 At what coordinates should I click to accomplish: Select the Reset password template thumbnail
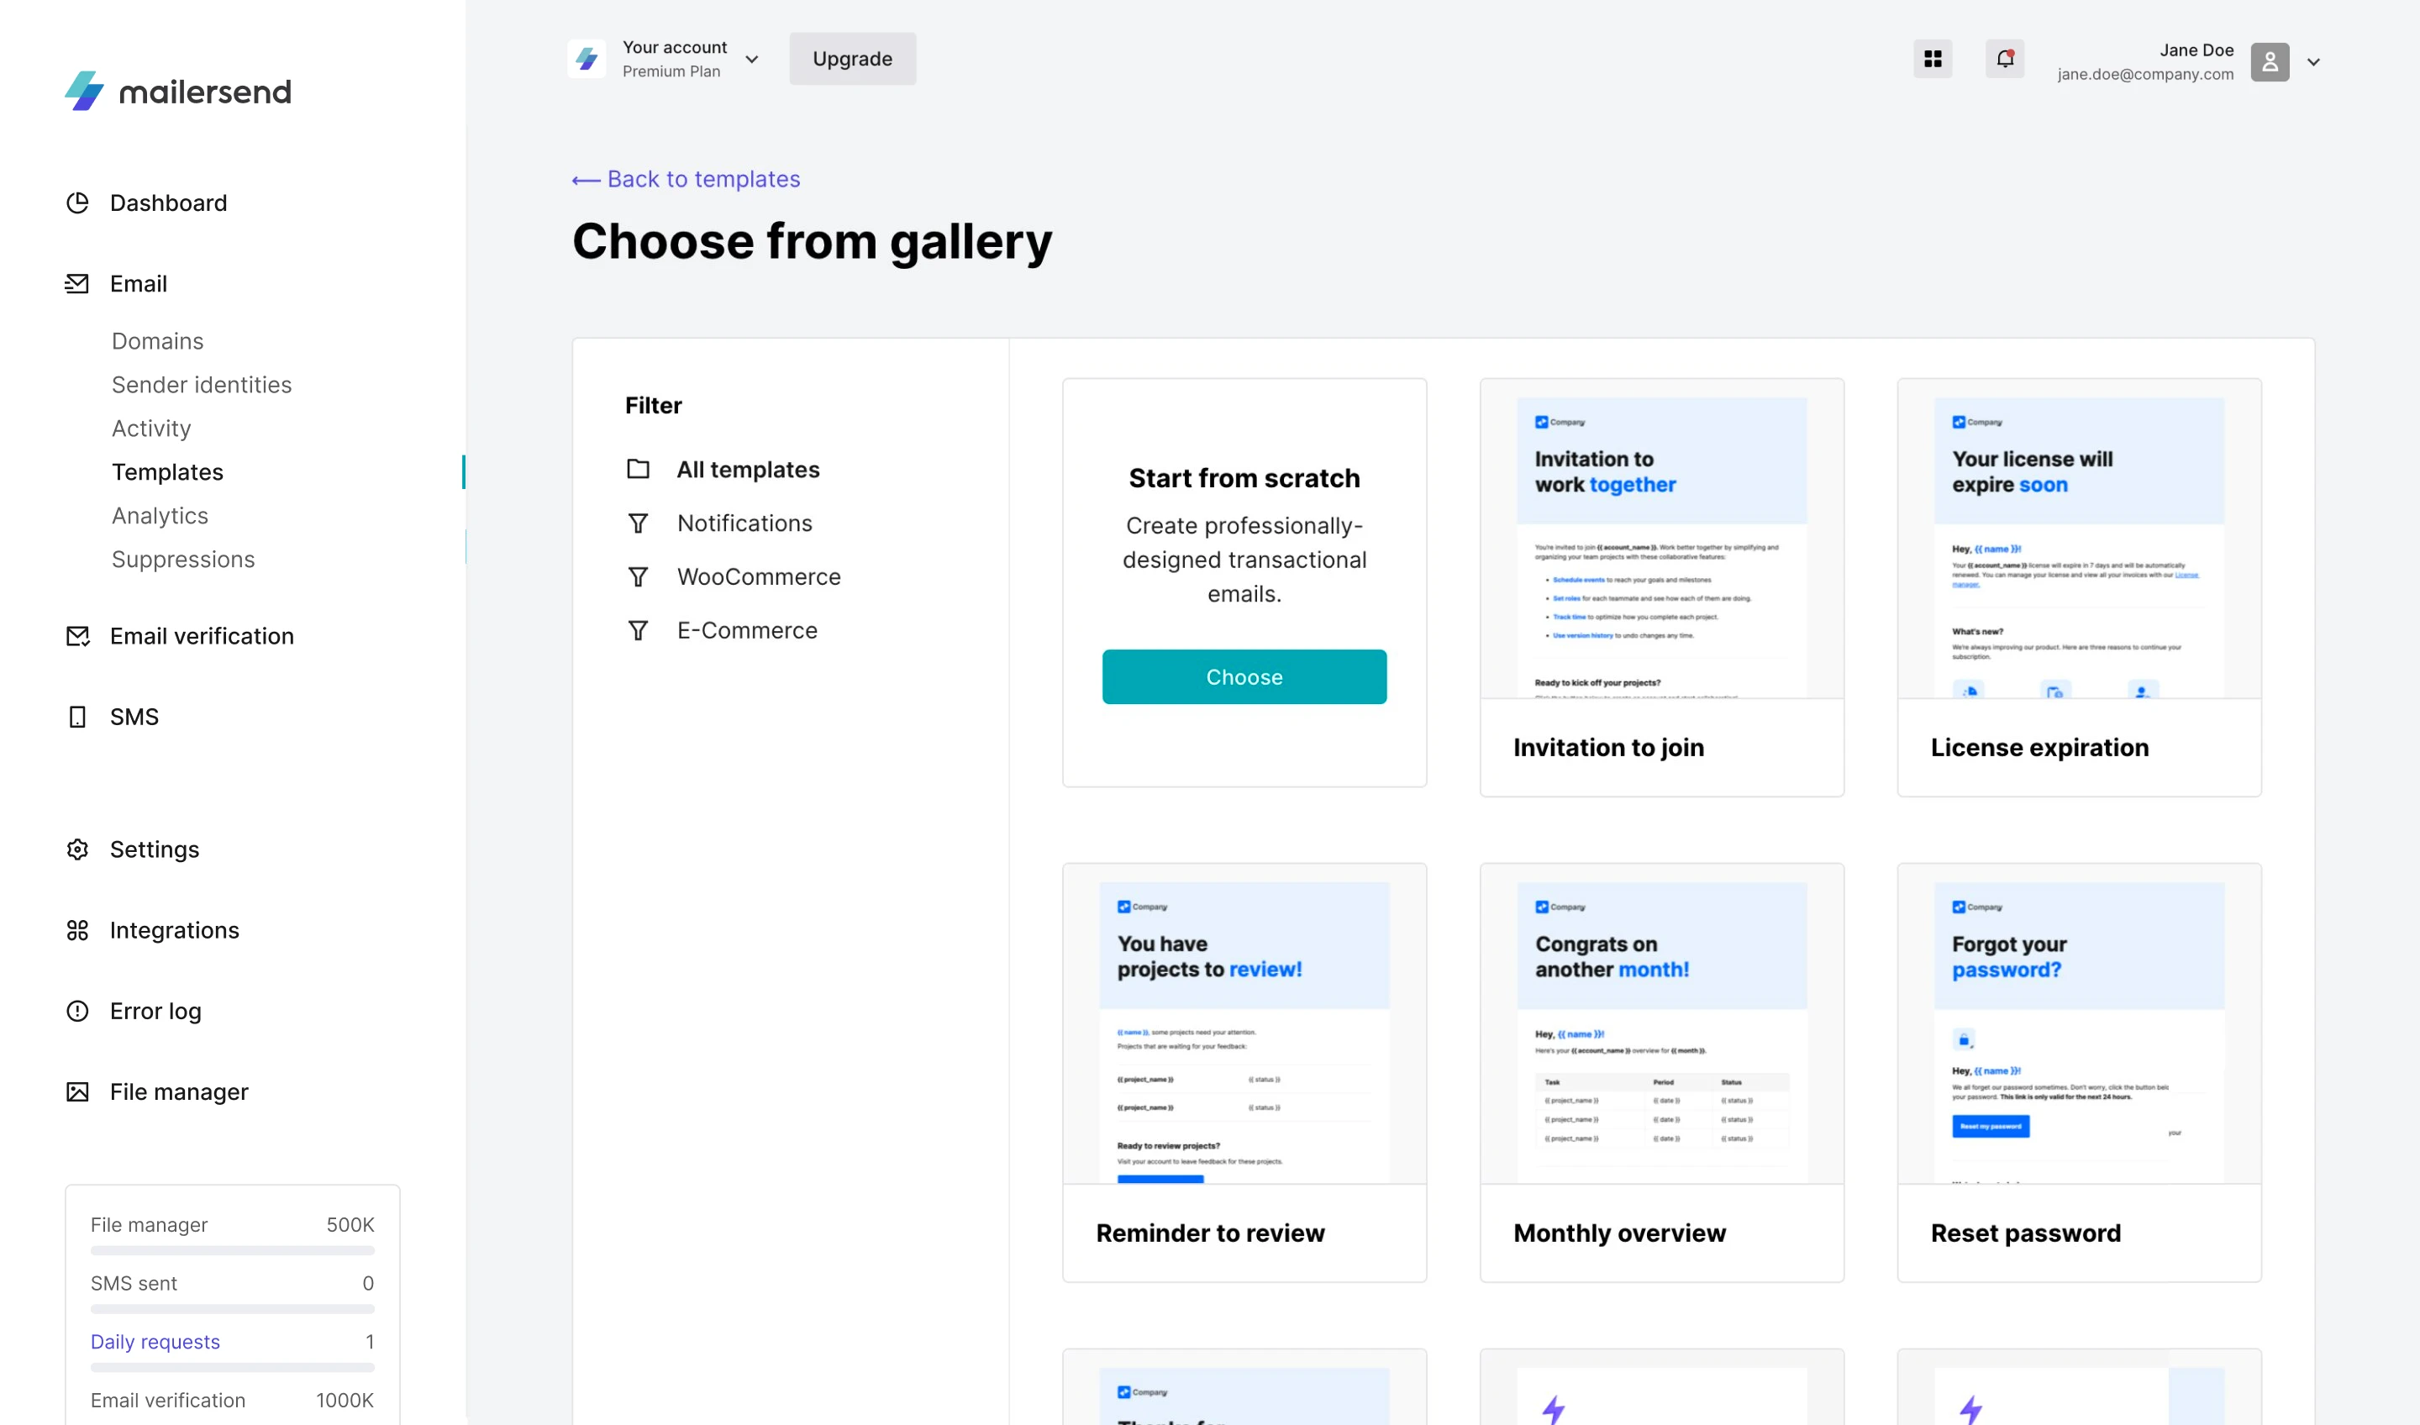coord(2079,1024)
